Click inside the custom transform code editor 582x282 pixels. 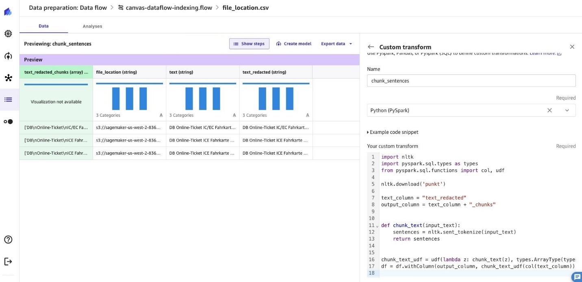tap(471, 215)
